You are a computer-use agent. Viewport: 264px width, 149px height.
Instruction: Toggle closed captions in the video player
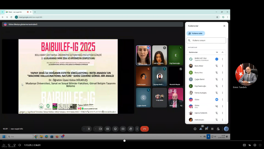click(x=244, y=145)
